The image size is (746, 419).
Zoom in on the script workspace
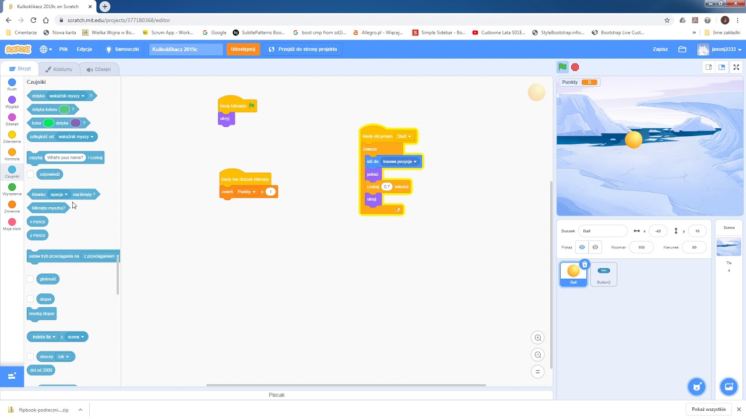(538, 338)
